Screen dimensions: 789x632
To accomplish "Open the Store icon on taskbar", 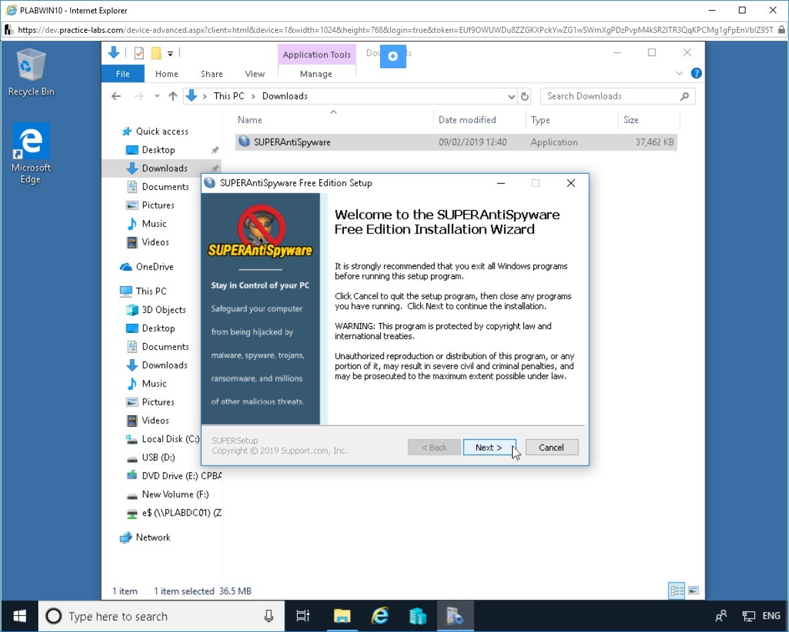I will [x=418, y=616].
